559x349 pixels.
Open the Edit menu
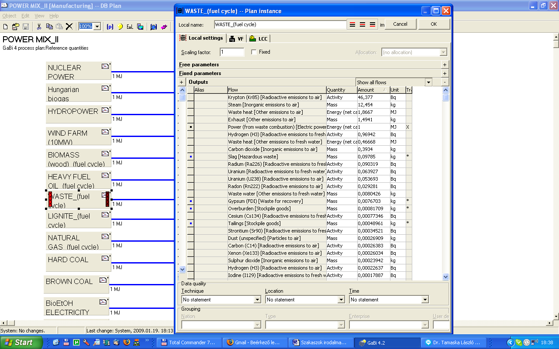click(x=25, y=16)
